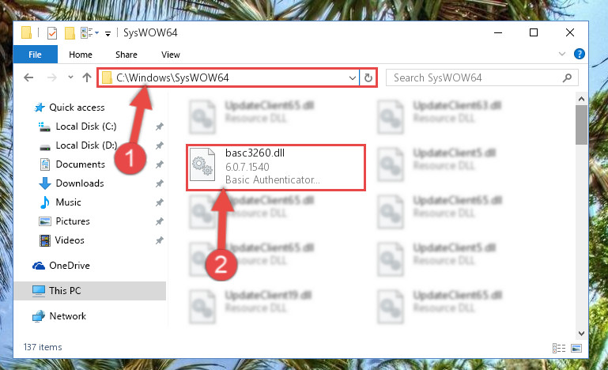Image resolution: width=608 pixels, height=370 pixels.
Task: Open the File menu tab
Action: pos(35,55)
